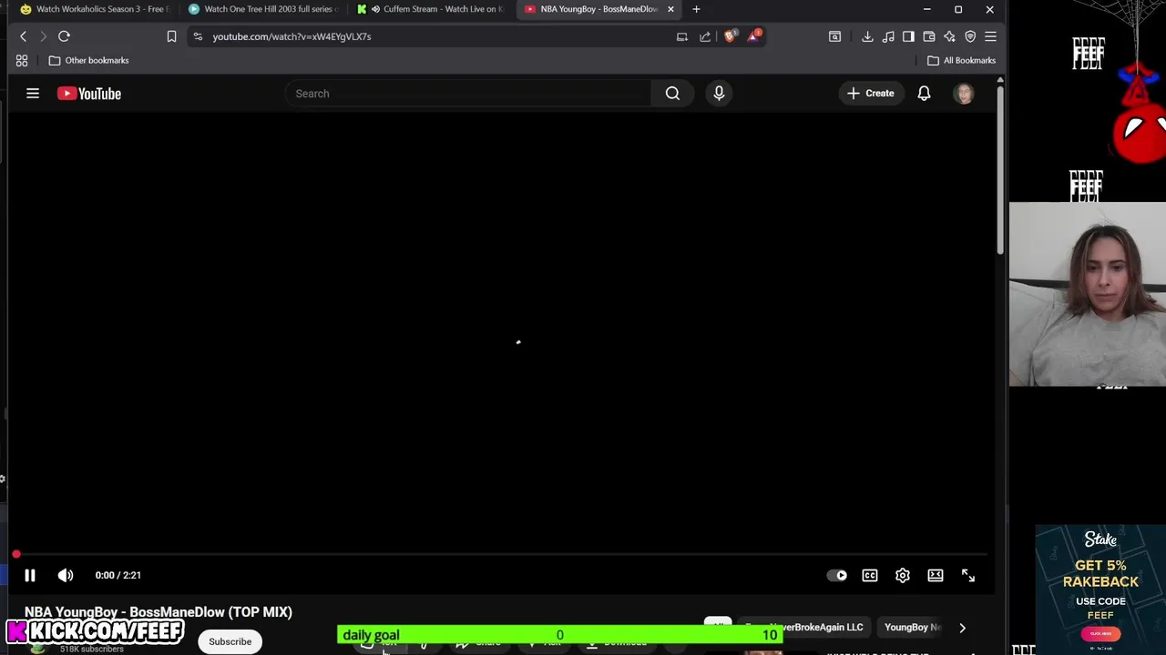Click the Create button
Image resolution: width=1166 pixels, height=655 pixels.
click(871, 93)
